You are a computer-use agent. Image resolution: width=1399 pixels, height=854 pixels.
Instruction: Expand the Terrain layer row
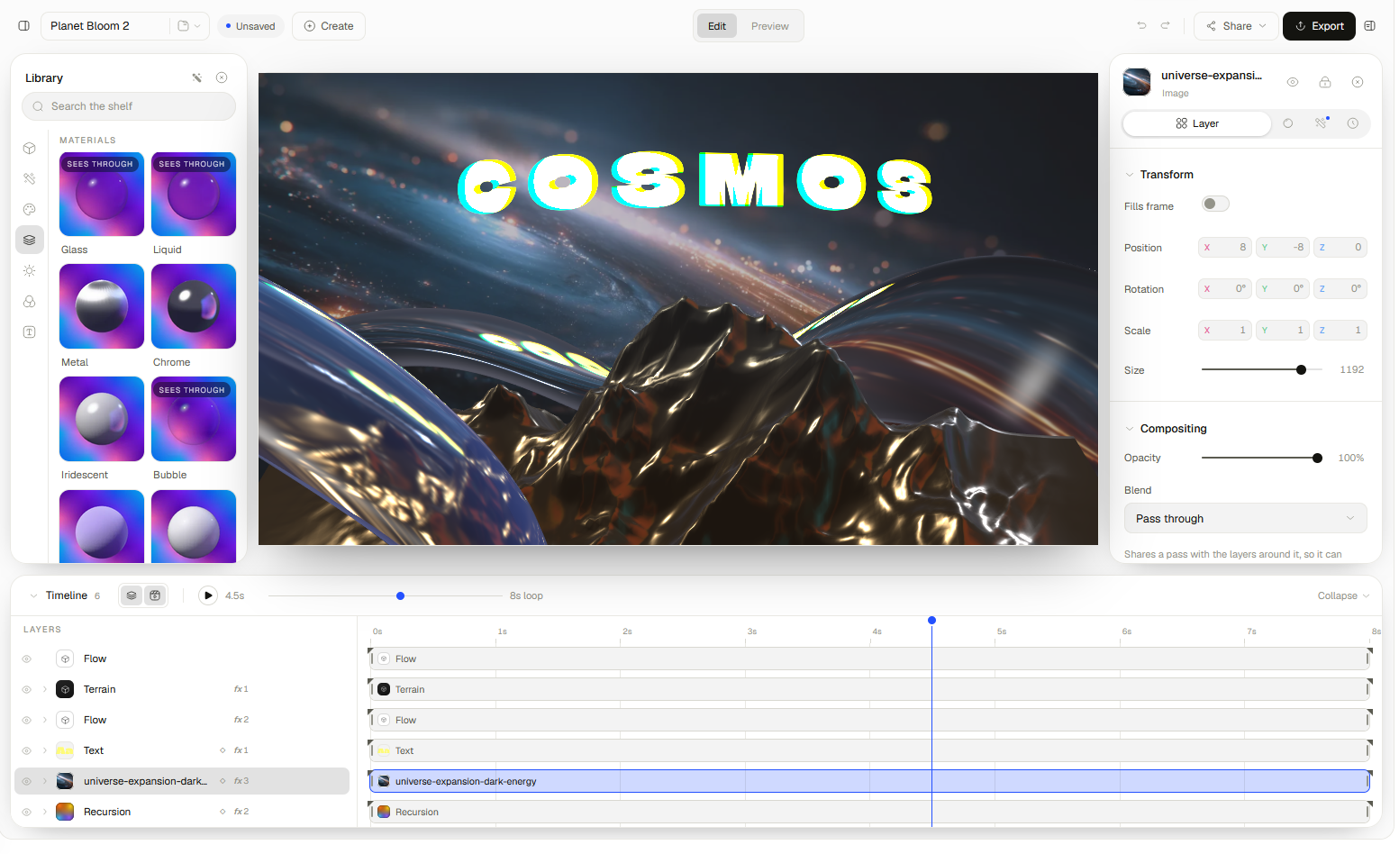pyautogui.click(x=45, y=690)
